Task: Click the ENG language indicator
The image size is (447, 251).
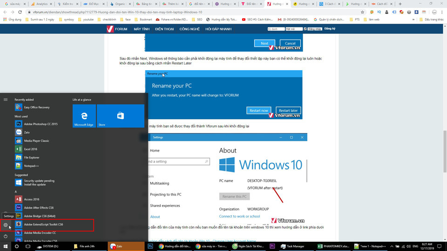Action: pos(415,246)
